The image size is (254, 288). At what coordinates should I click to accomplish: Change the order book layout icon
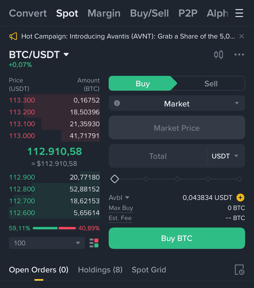point(94,243)
